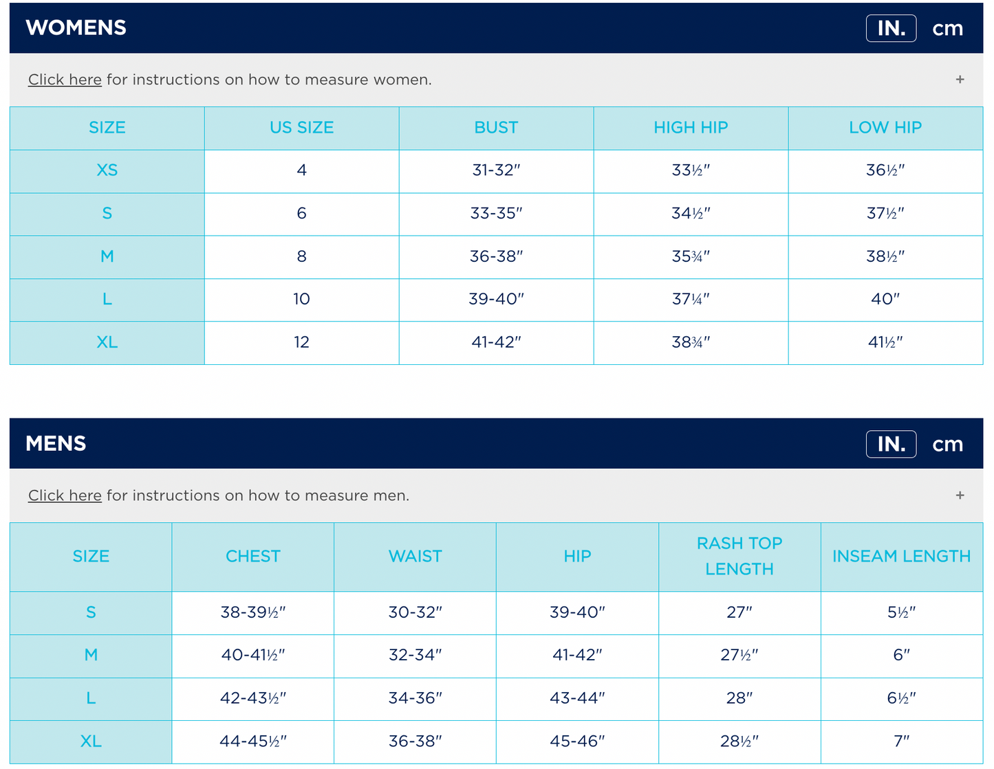Expand men measuring instructions with plus icon
The image size is (994, 769).
coord(960,495)
